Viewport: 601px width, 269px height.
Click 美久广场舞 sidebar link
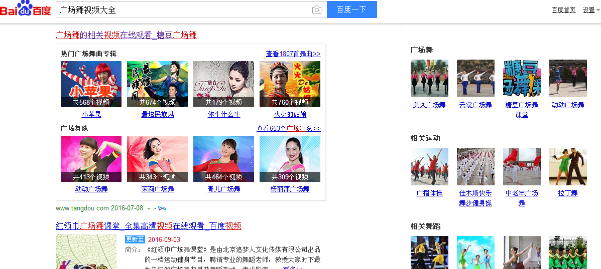[x=429, y=105]
